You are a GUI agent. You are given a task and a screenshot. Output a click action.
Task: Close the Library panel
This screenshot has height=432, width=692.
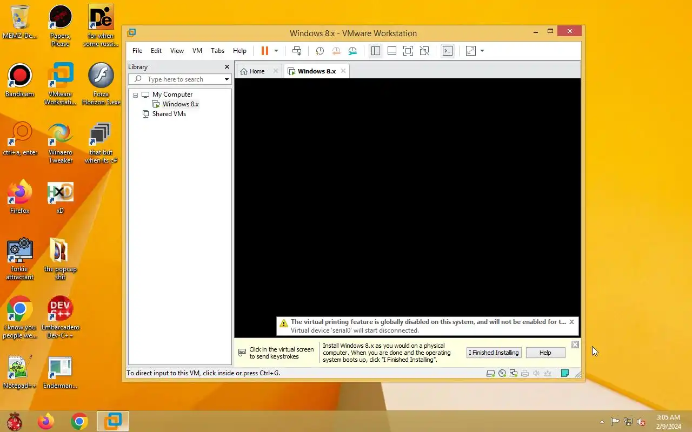pyautogui.click(x=227, y=66)
